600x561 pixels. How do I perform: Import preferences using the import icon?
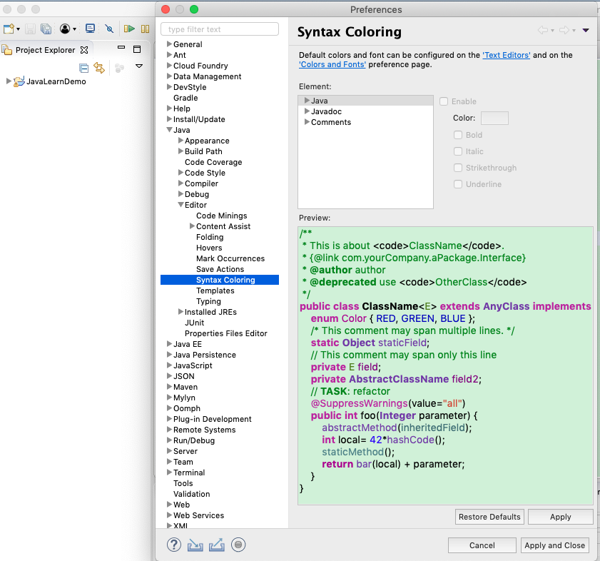tap(195, 545)
